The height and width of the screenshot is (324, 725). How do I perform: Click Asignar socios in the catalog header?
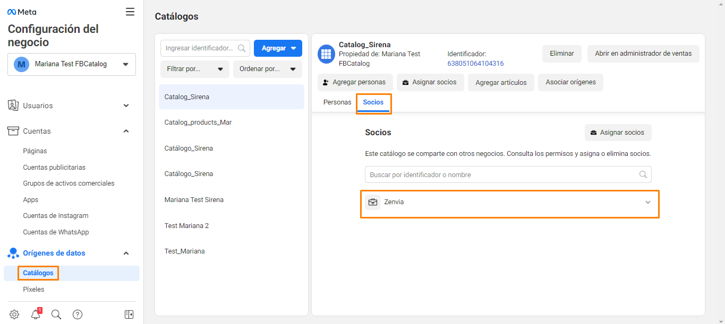click(430, 82)
